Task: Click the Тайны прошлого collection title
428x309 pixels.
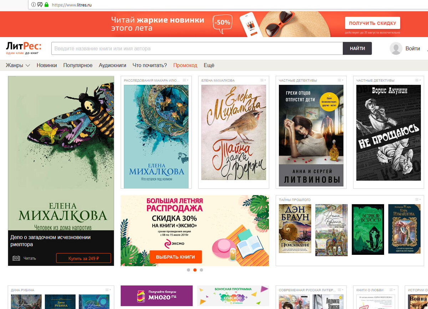Action: click(x=295, y=200)
